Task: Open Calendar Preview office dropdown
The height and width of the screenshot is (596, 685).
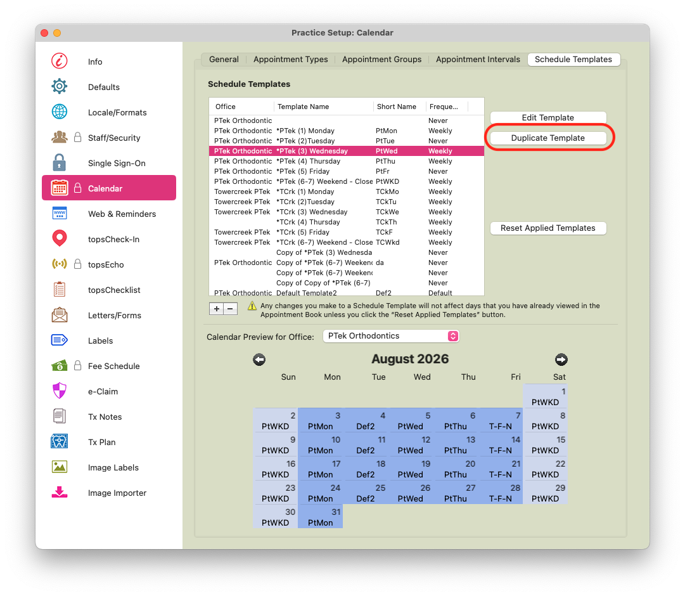Action: (391, 336)
